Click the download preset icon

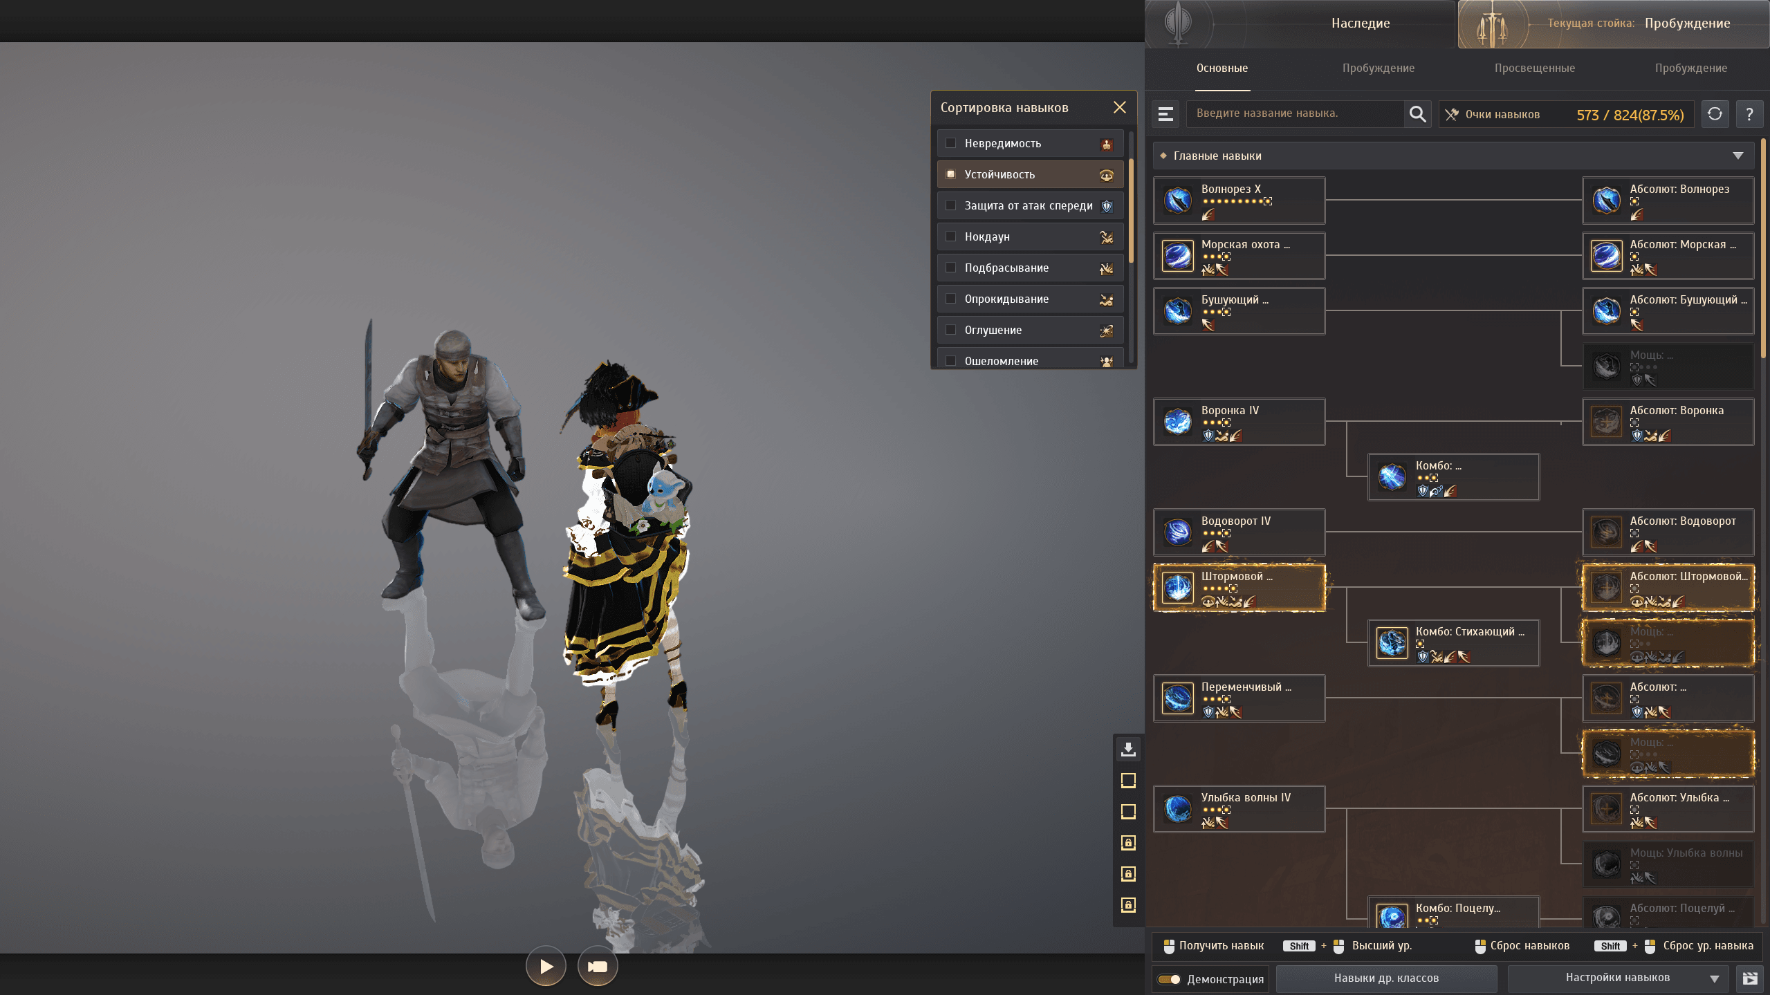(1128, 749)
